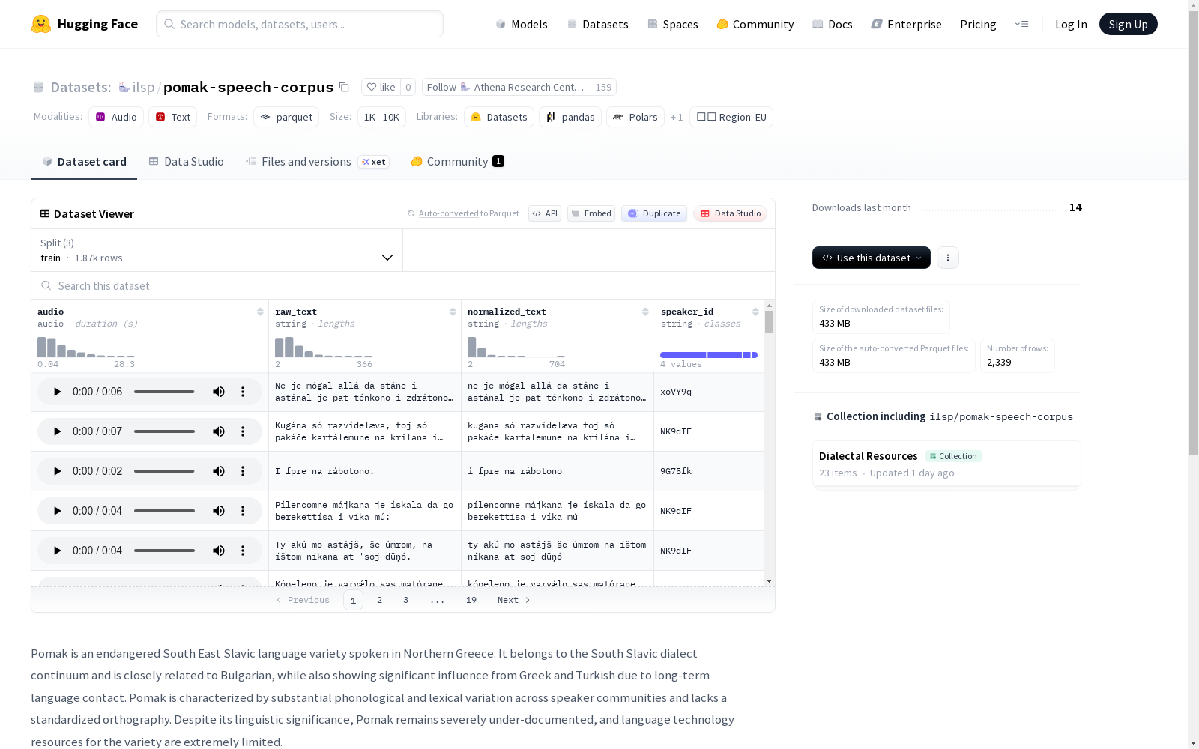Play the 0:02 audio clip
Image resolution: width=1199 pixels, height=749 pixels.
[57, 471]
